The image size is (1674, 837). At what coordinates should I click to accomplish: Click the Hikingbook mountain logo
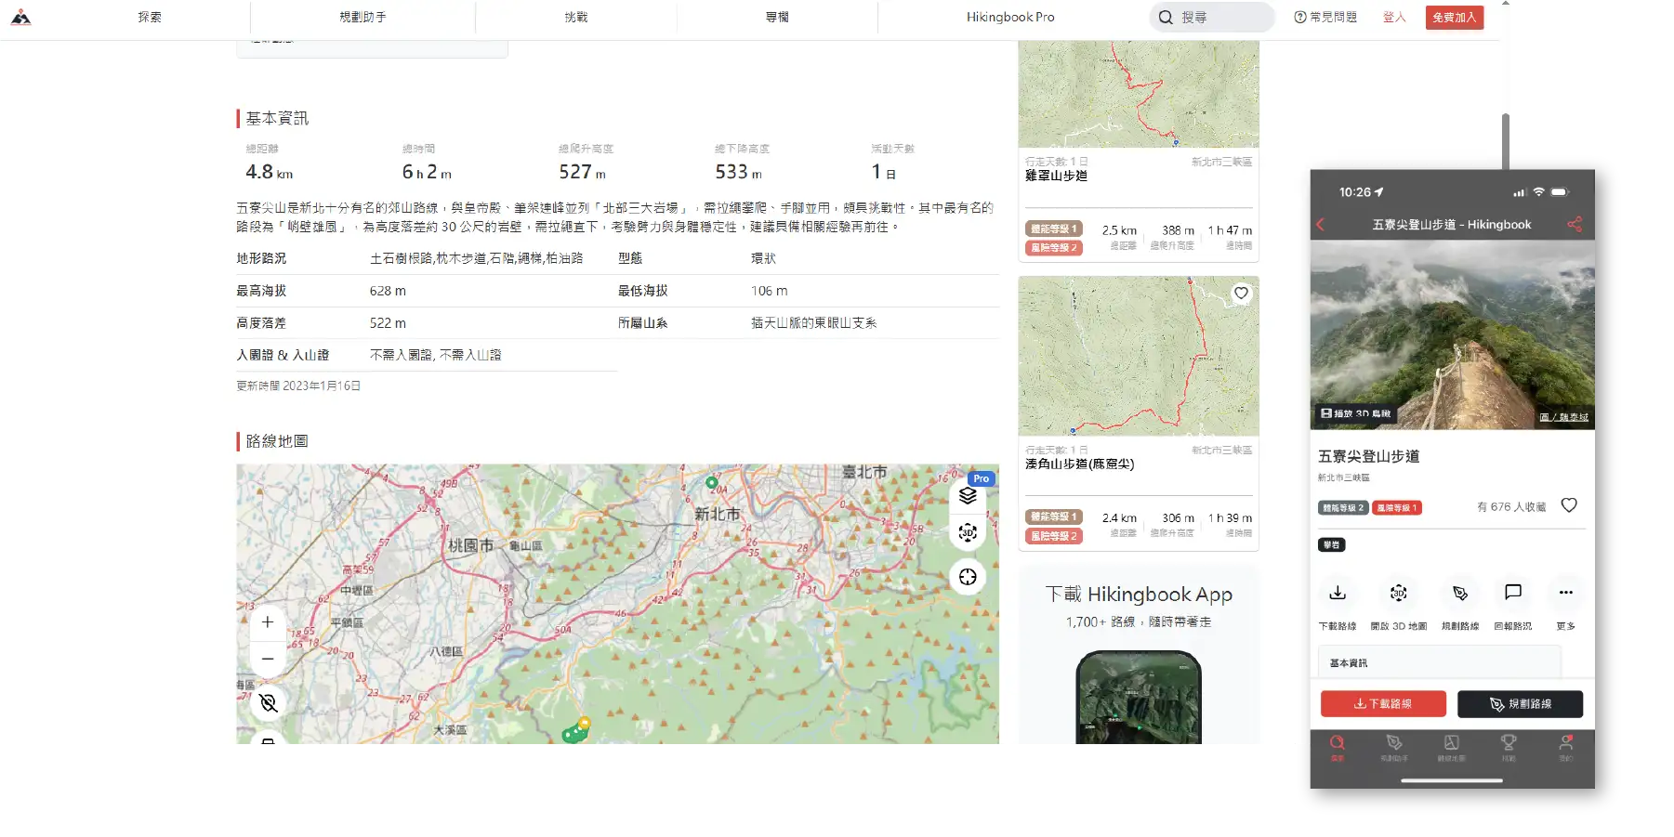[x=20, y=17]
